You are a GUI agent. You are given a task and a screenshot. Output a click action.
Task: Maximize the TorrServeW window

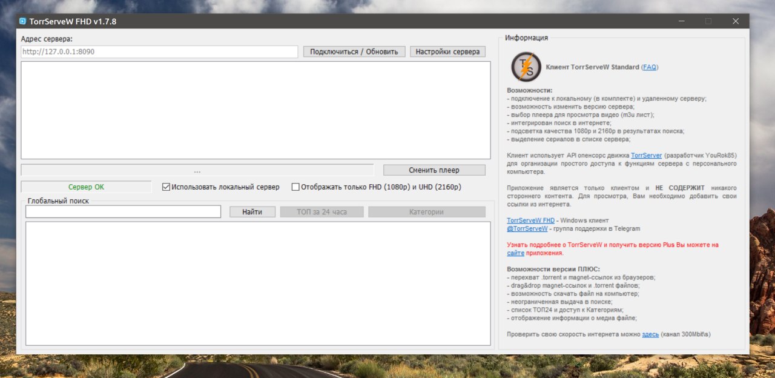click(708, 21)
